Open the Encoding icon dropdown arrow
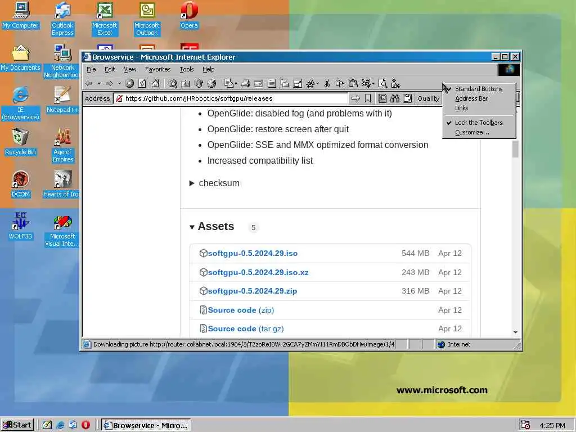This screenshot has height=432, width=576. (373, 84)
